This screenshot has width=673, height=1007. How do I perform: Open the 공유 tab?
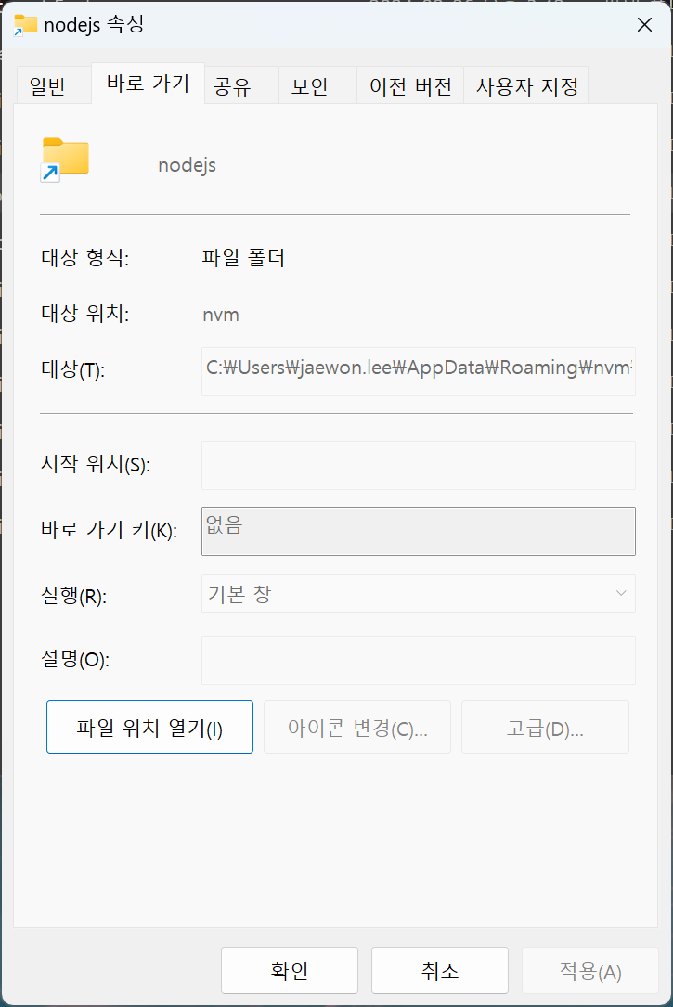click(x=240, y=86)
